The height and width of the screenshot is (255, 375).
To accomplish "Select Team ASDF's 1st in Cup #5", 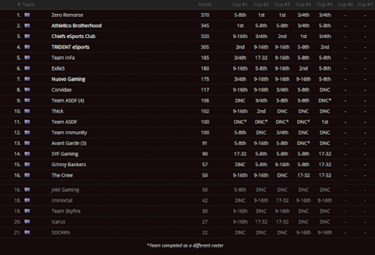I will pyautogui.click(x=325, y=122).
